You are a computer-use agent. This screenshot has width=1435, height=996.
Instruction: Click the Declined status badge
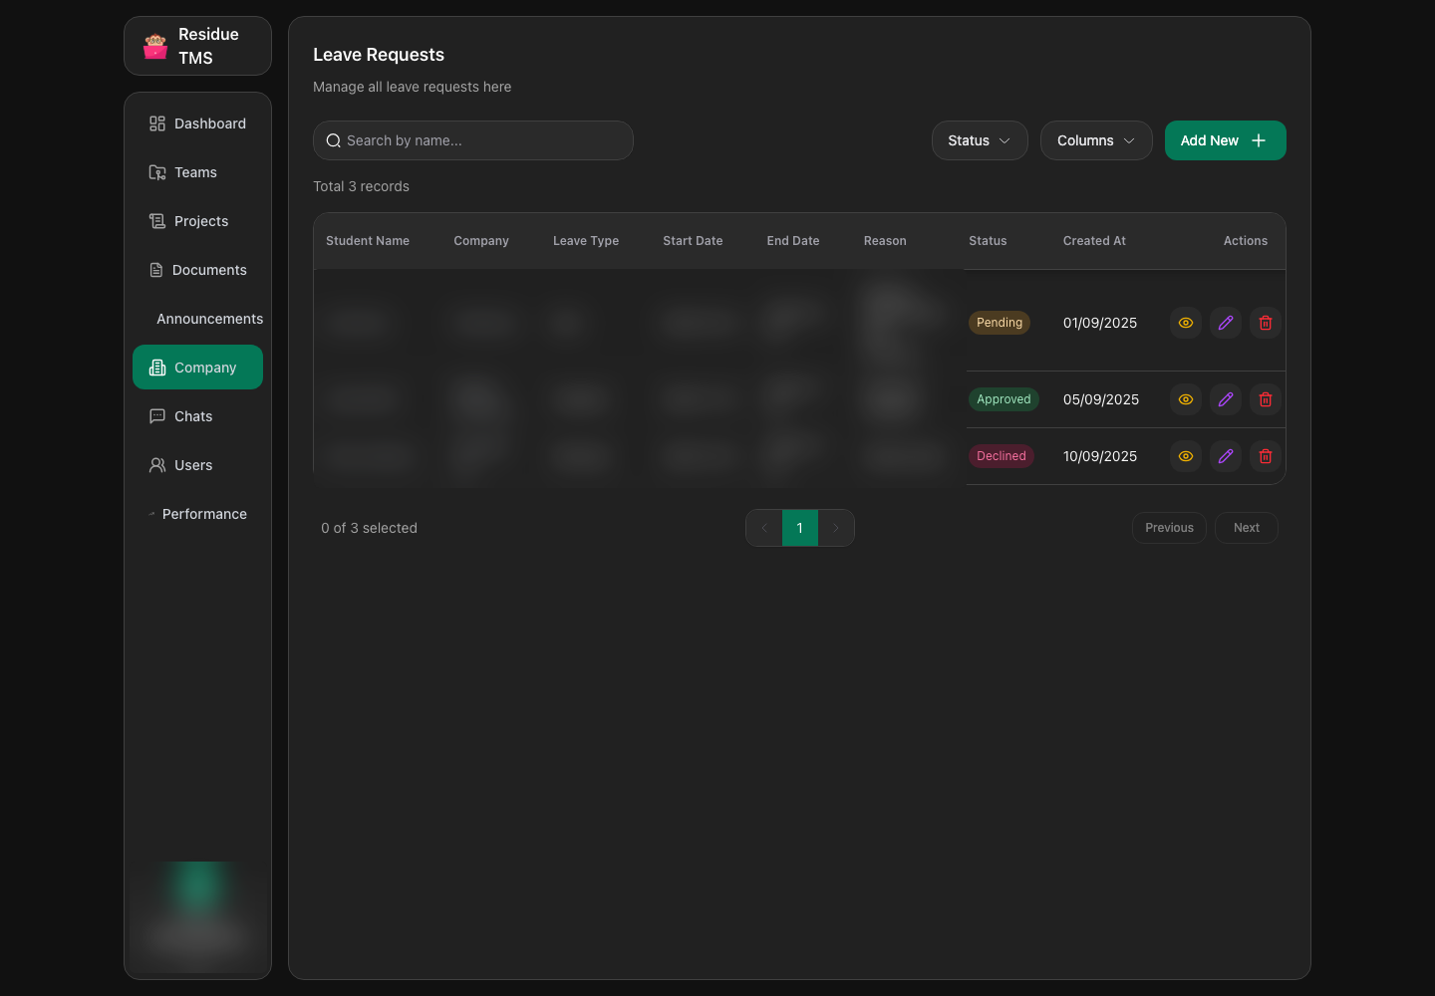[1002, 456]
